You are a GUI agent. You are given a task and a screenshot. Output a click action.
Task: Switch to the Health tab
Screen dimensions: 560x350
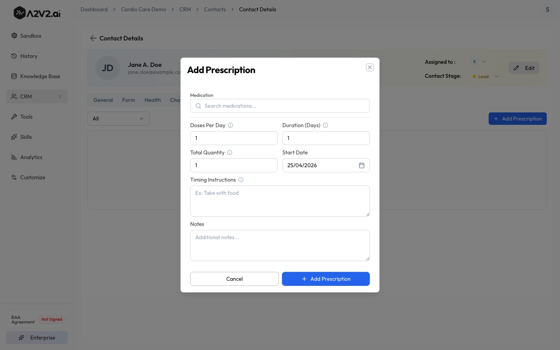click(x=152, y=100)
